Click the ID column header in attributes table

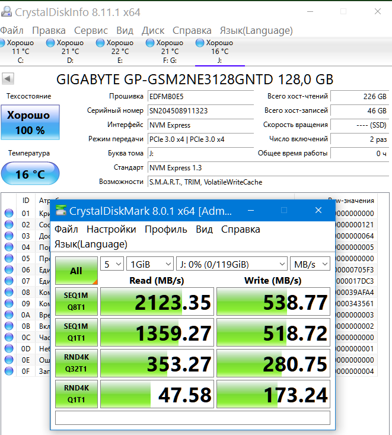(x=26, y=201)
